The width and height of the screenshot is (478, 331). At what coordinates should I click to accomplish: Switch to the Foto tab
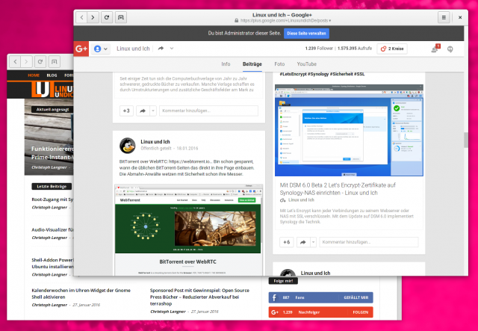point(279,64)
